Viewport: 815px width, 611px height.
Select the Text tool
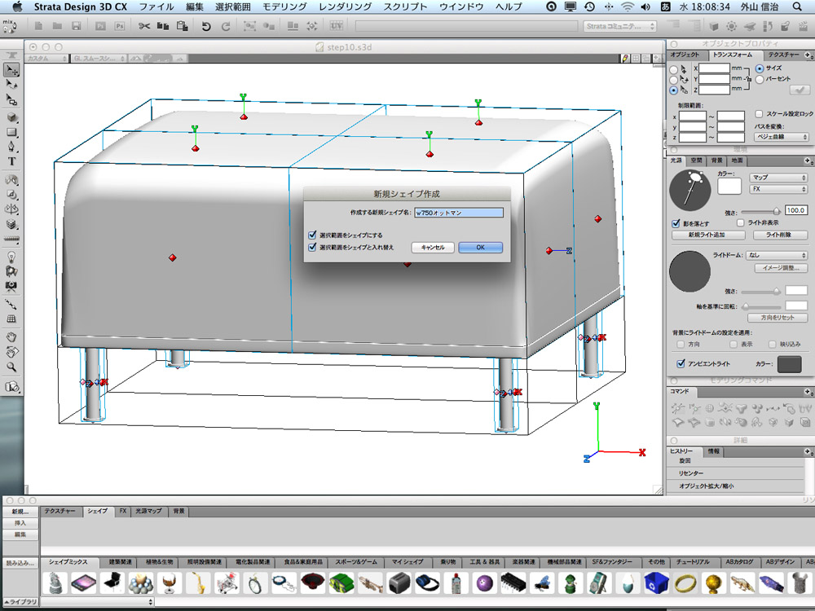(11, 161)
